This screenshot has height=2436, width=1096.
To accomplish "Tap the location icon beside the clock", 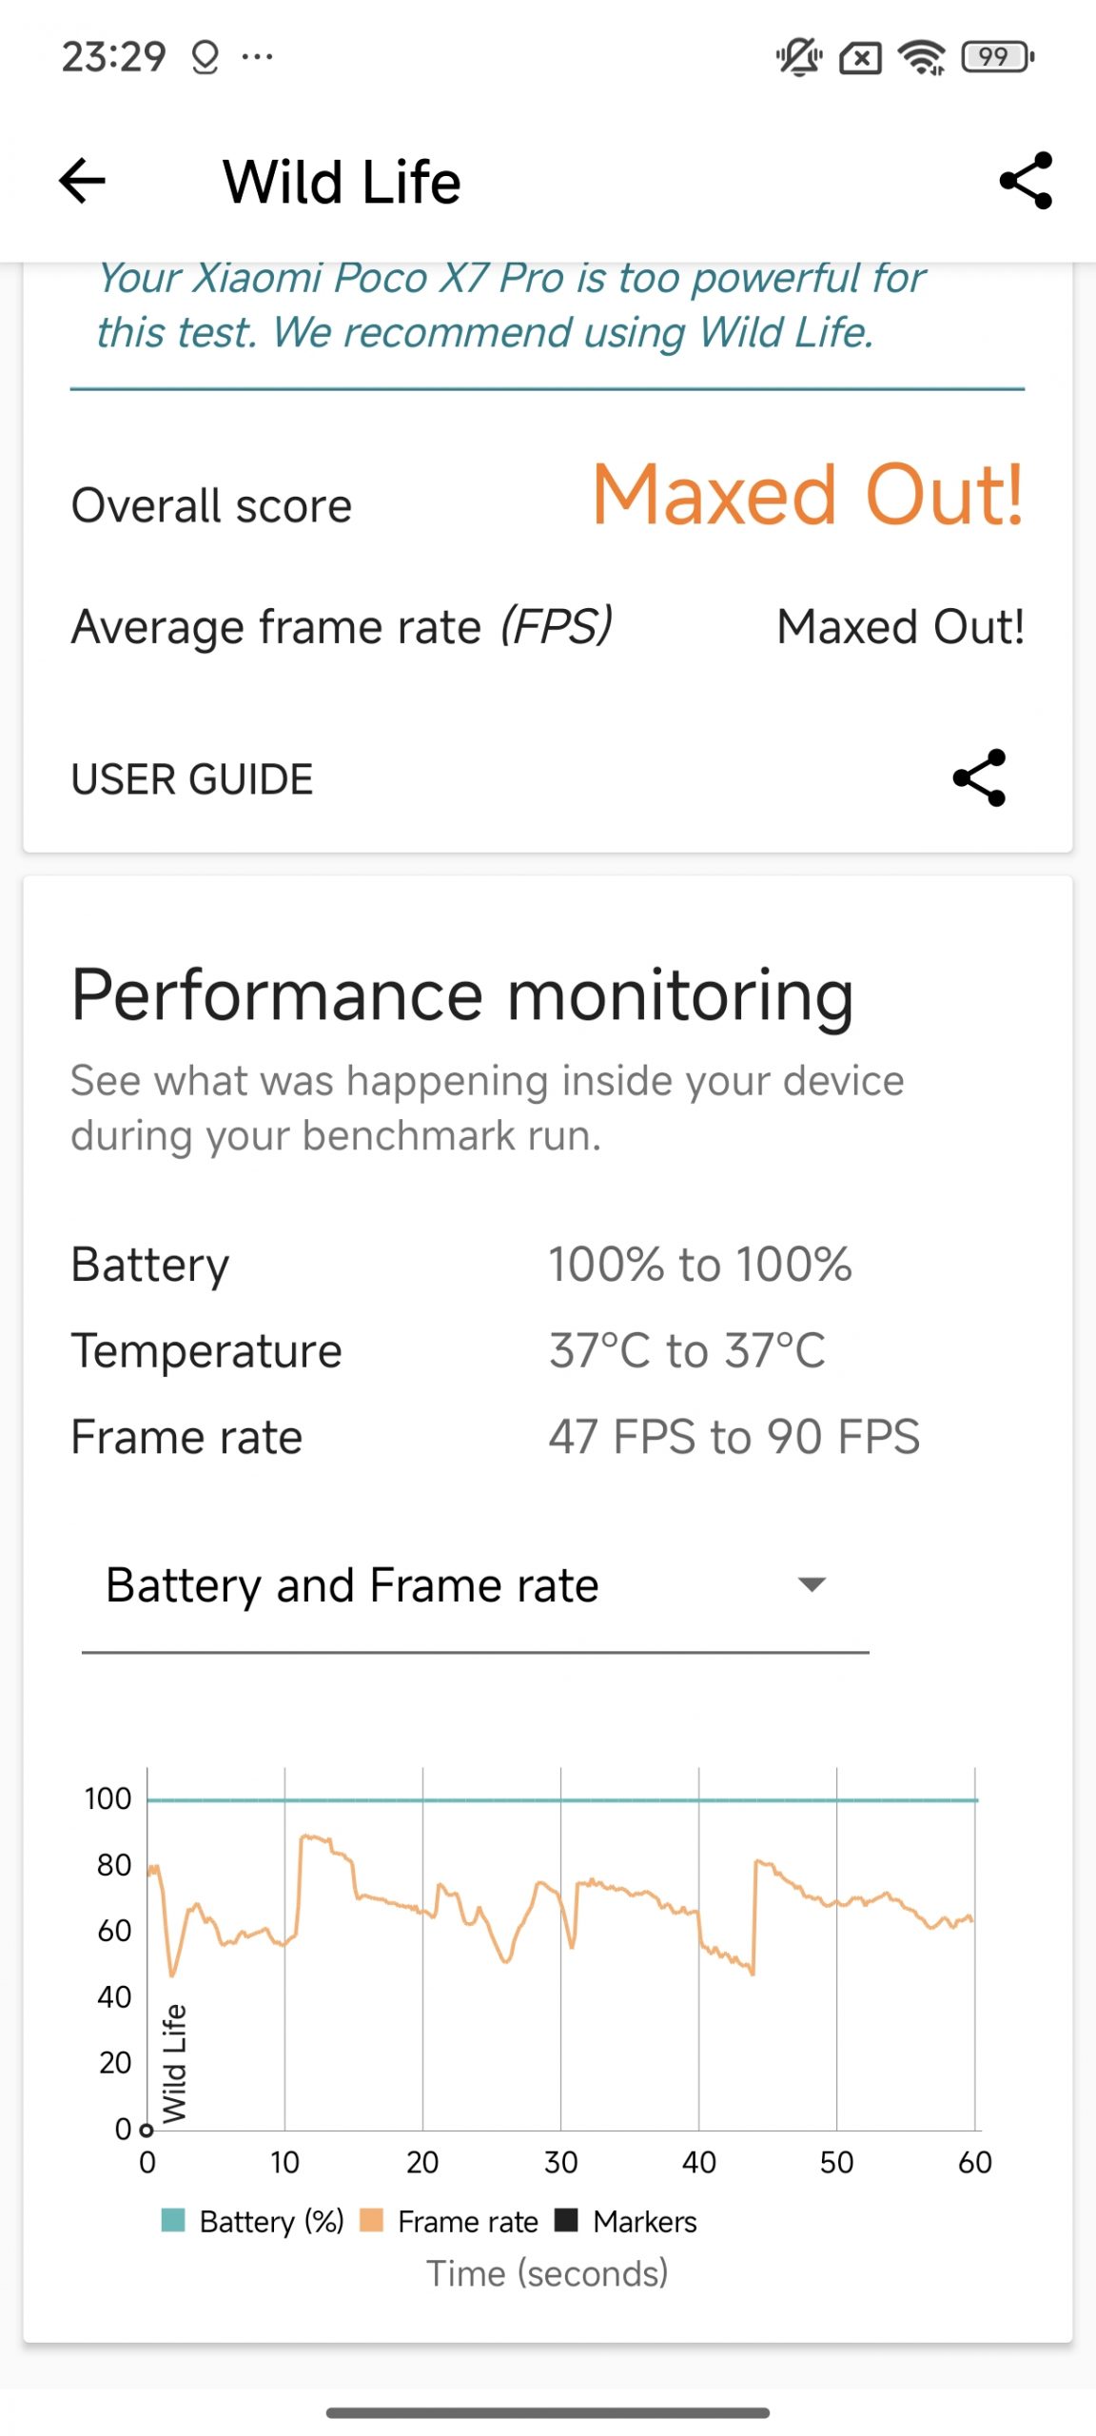I will pos(205,58).
